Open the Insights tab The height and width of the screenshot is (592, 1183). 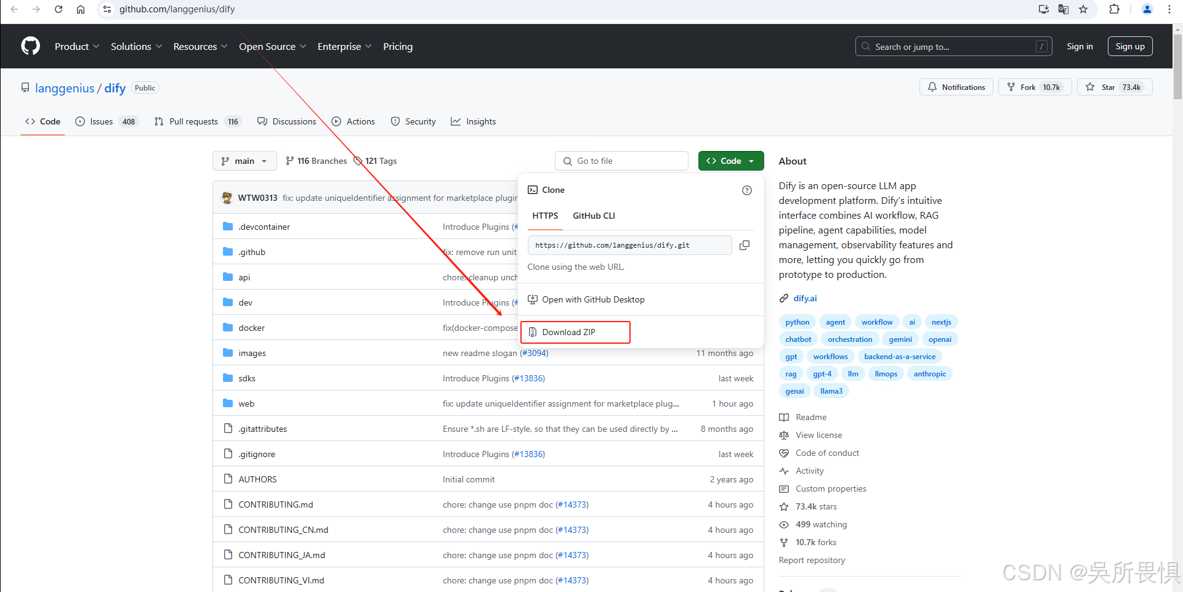point(473,121)
